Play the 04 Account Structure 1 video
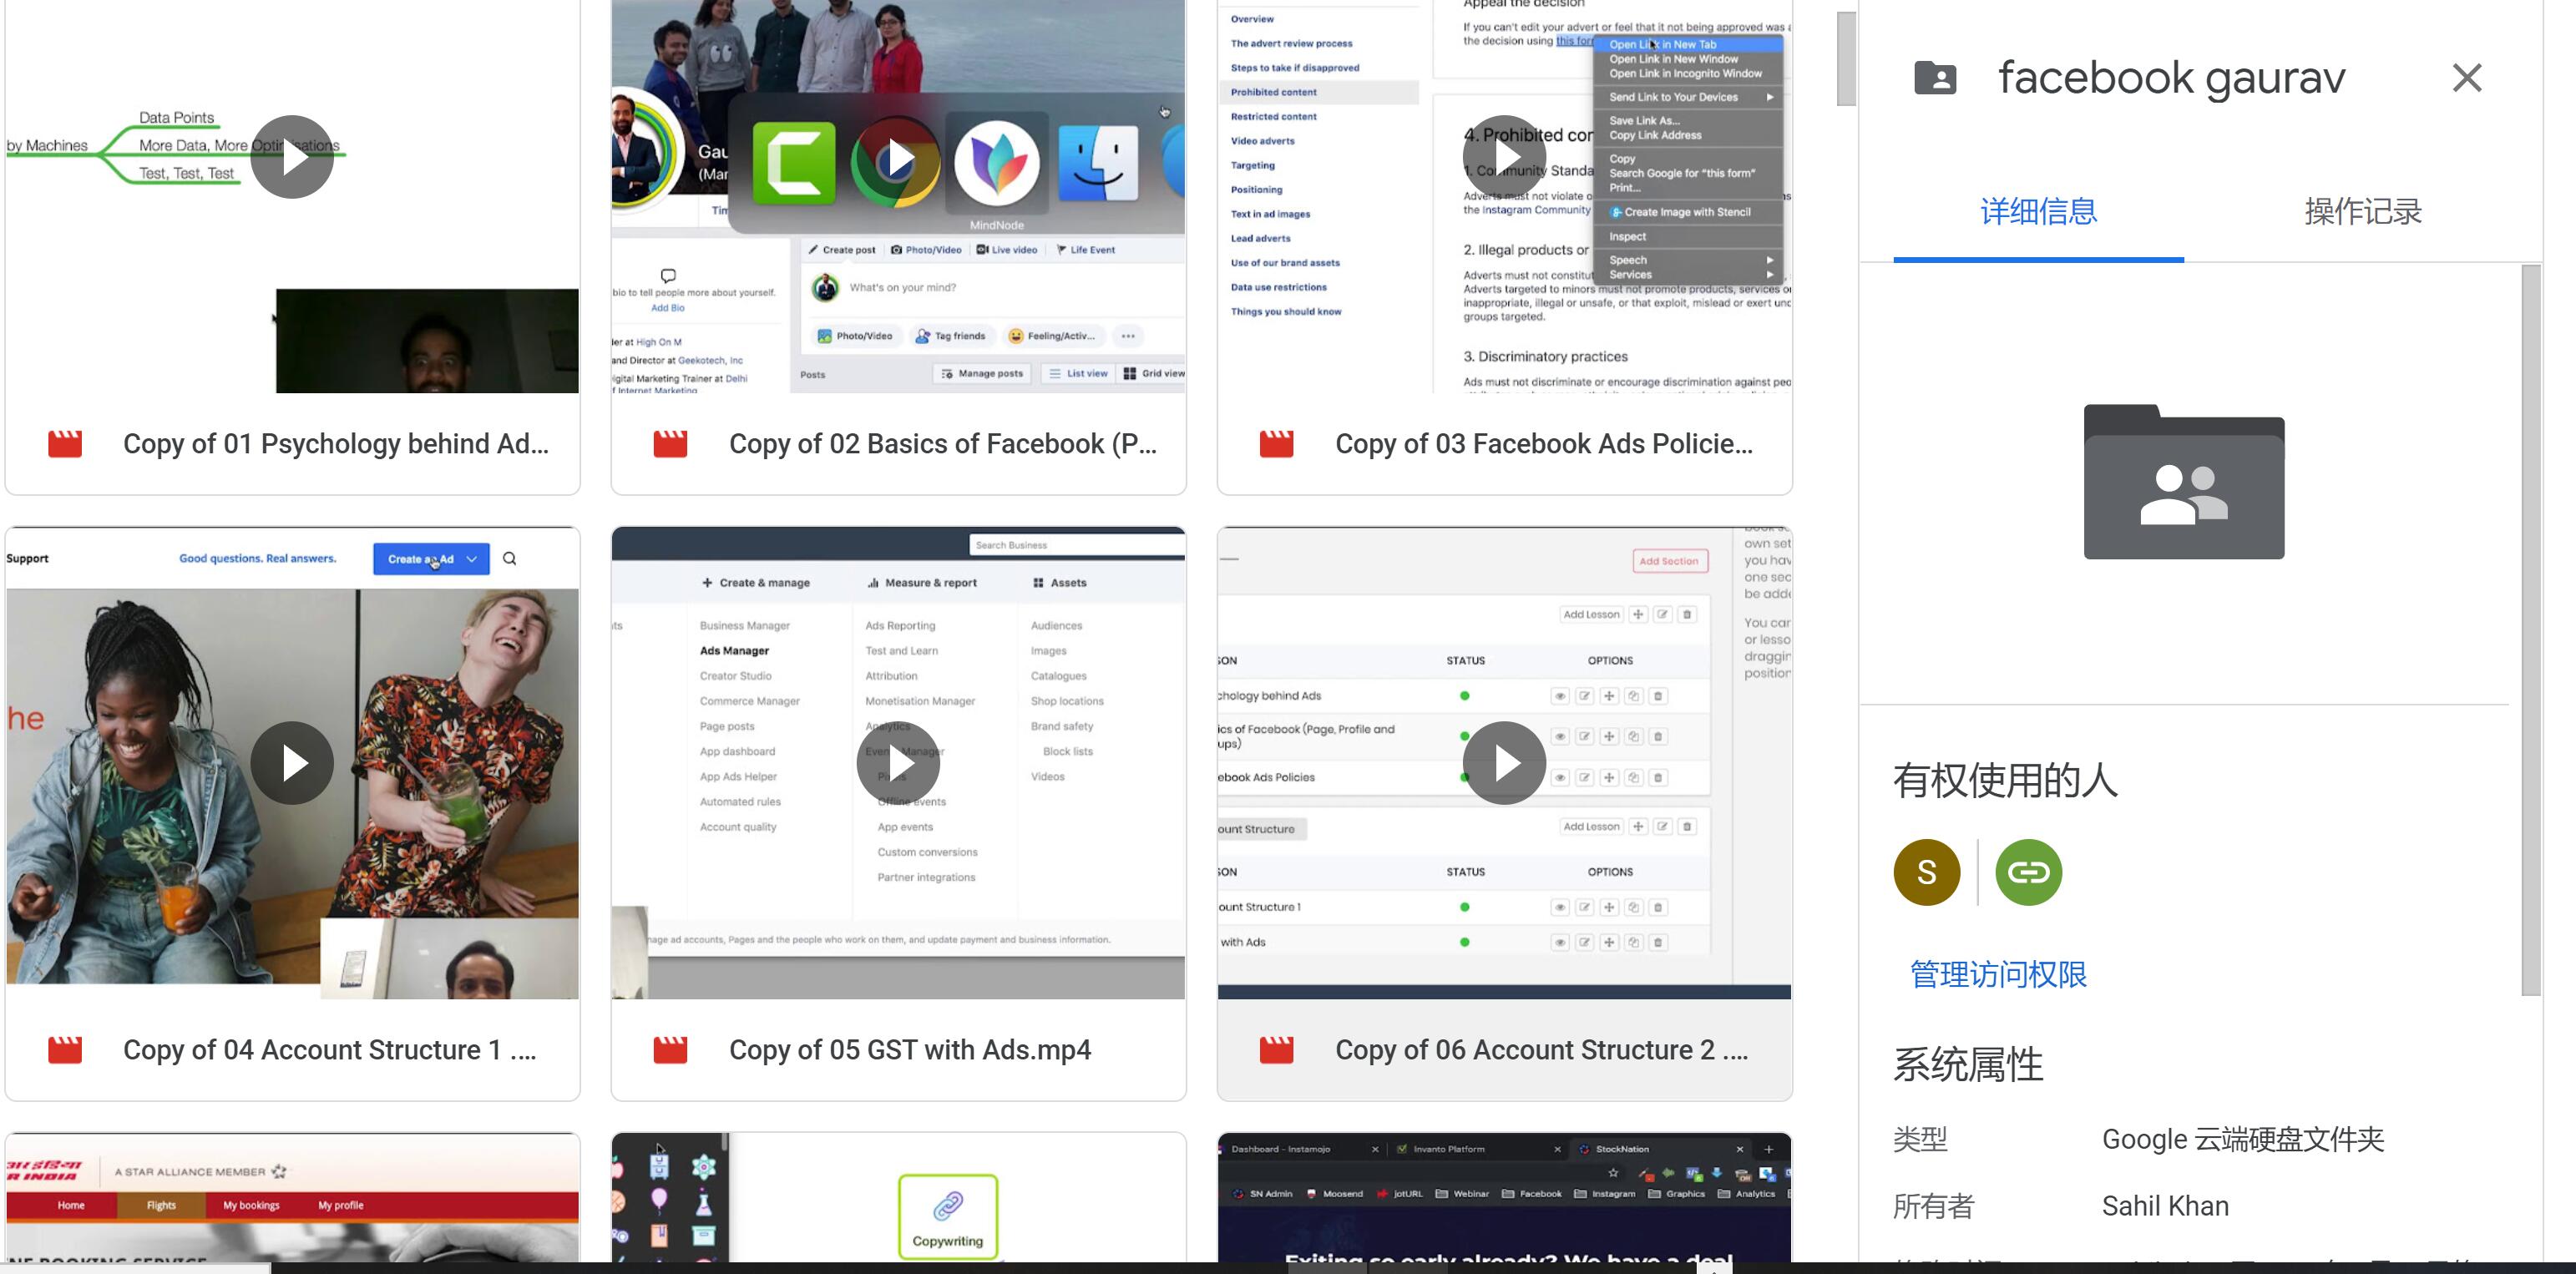The height and width of the screenshot is (1274, 2576). (292, 763)
